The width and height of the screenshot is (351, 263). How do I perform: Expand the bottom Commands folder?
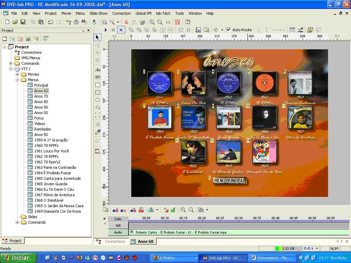click(17, 222)
